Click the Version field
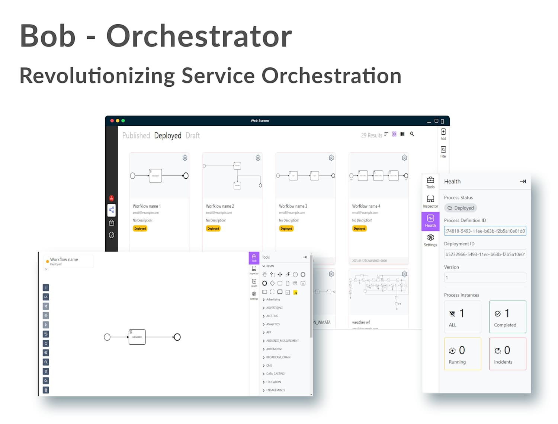 point(485,277)
